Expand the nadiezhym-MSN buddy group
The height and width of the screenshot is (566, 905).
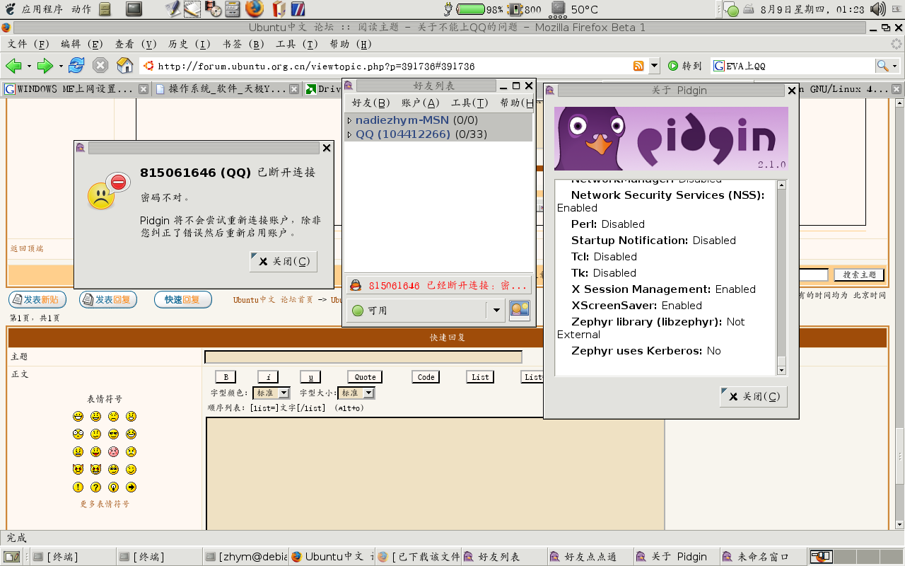pyautogui.click(x=349, y=120)
